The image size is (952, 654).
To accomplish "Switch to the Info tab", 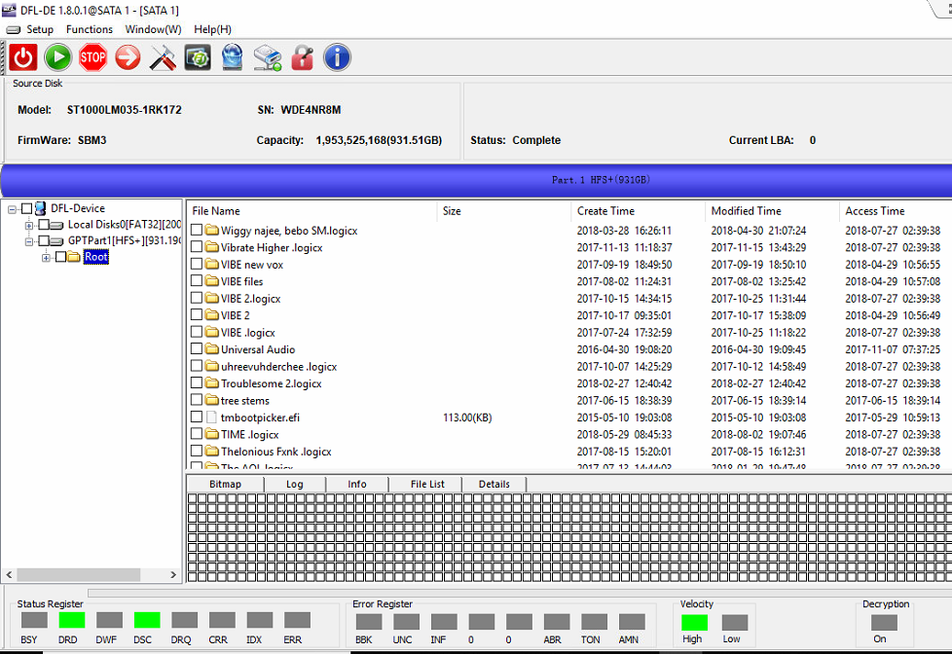I will tap(357, 484).
